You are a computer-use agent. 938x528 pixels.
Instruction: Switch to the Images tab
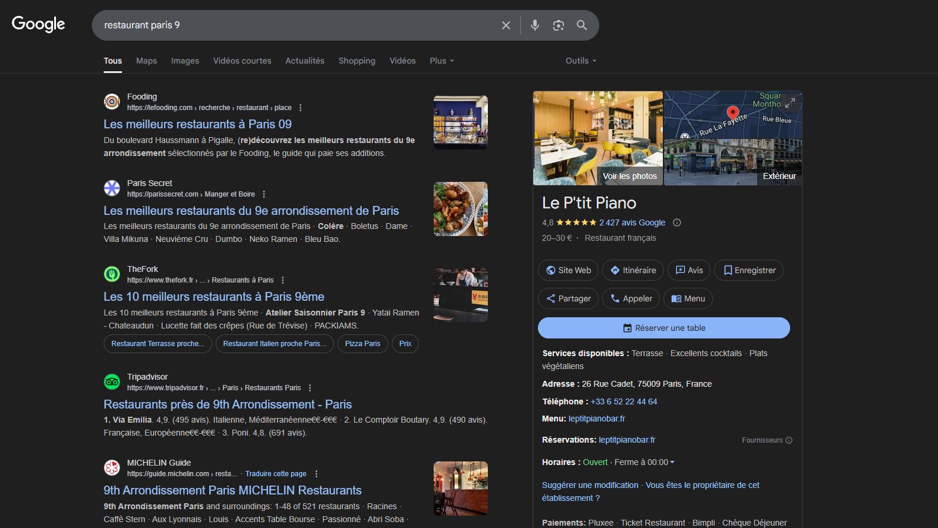(185, 61)
